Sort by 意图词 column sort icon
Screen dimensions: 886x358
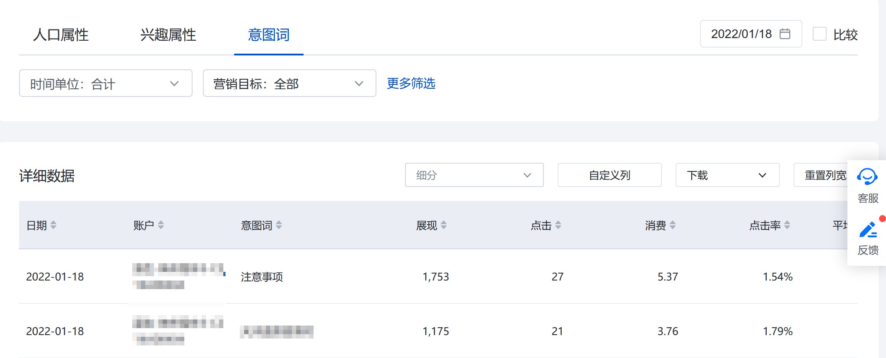click(x=279, y=225)
